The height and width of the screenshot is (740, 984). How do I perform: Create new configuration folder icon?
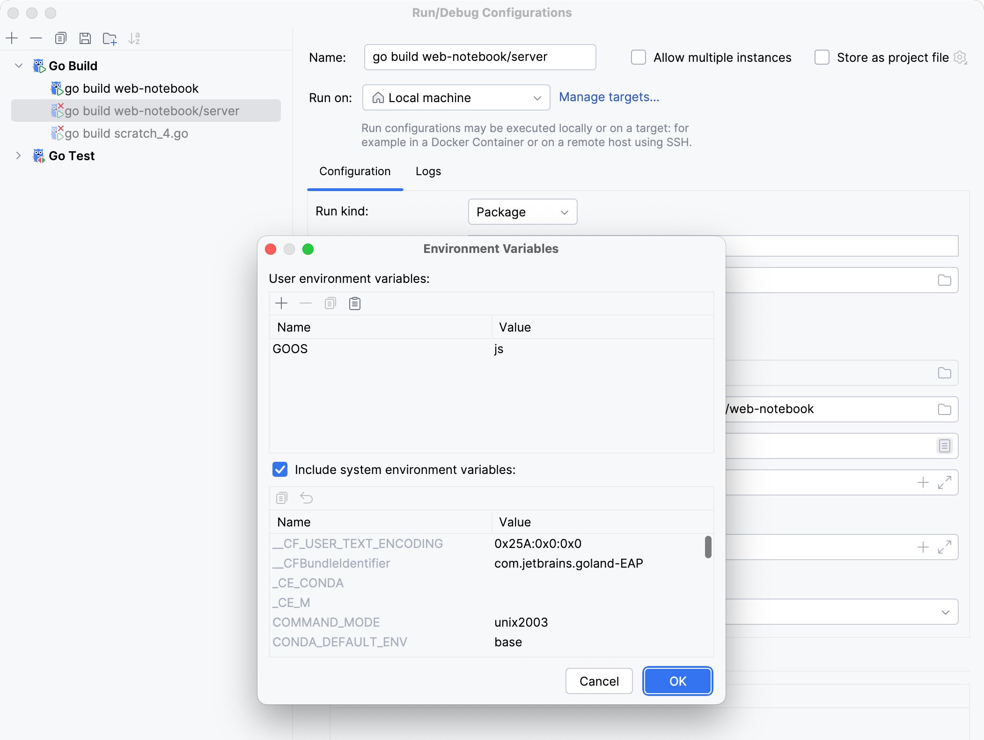(x=110, y=38)
